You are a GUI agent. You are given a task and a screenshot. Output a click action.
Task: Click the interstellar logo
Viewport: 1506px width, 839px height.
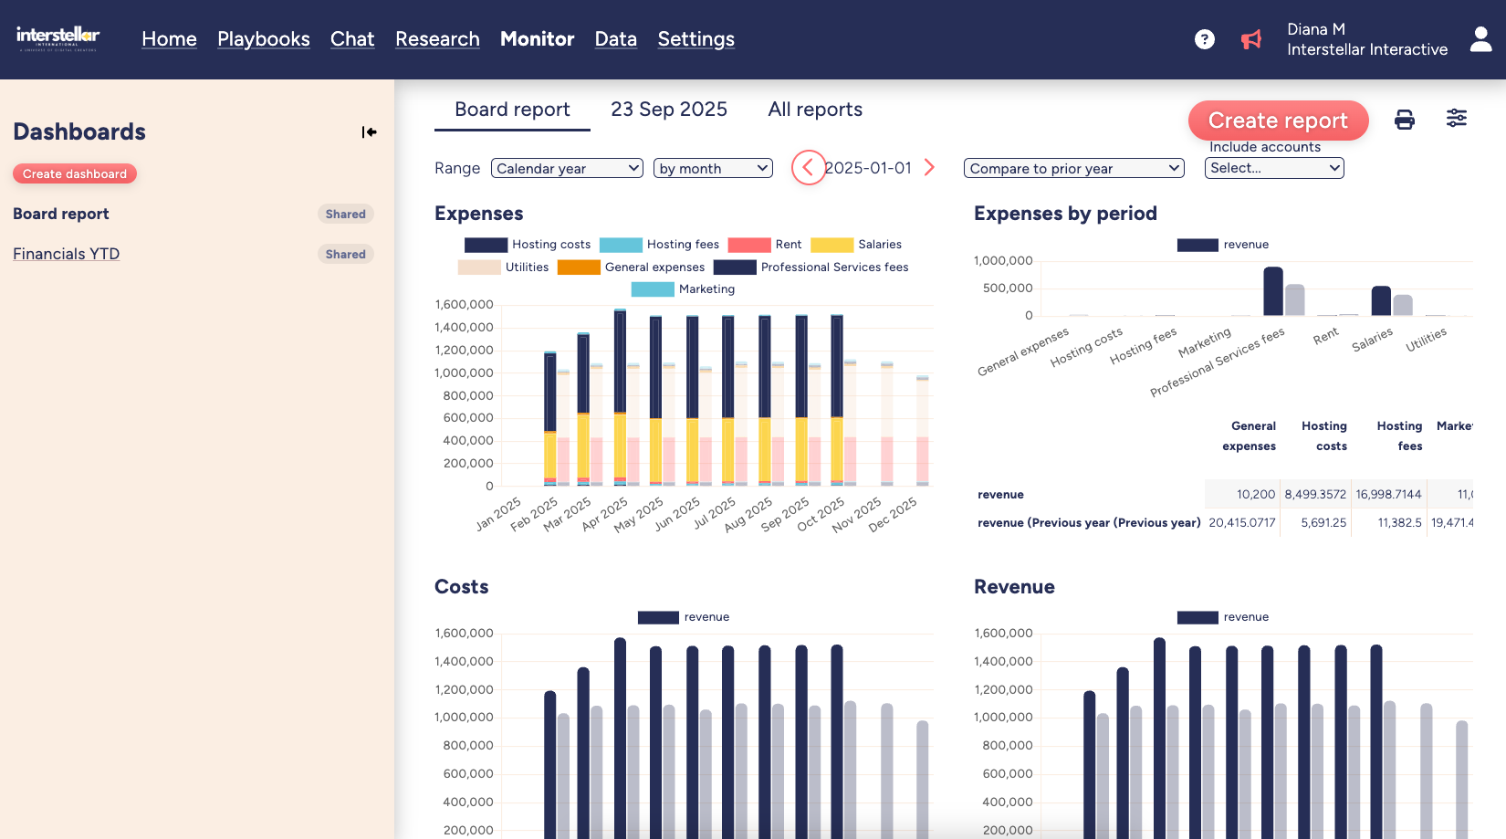pos(58,38)
